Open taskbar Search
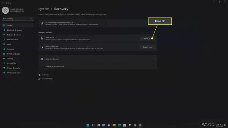The image size is (228, 128). (93, 125)
